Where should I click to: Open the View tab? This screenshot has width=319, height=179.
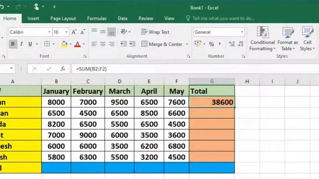(169, 18)
